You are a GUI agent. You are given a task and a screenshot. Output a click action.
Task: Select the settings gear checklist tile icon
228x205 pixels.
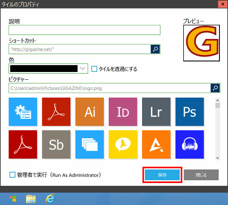click(23, 112)
